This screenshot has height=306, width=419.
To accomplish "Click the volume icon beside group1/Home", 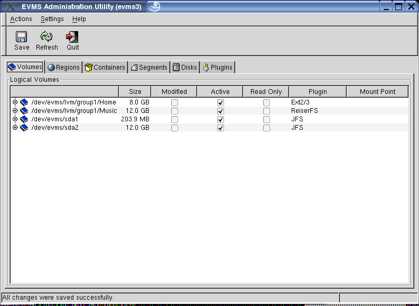I will click(24, 102).
